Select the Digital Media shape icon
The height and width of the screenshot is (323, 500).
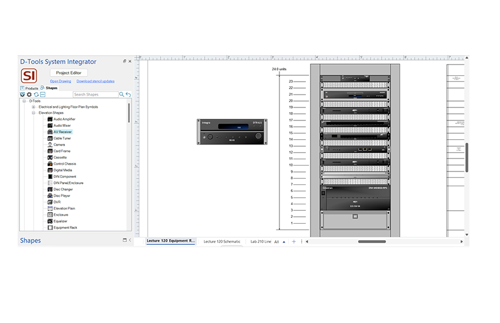[x=50, y=170]
